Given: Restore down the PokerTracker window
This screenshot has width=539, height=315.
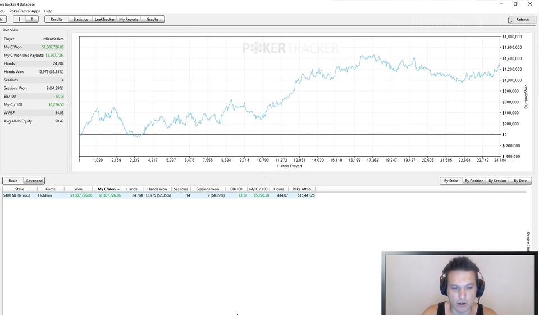Looking at the screenshot, I should 515,4.
